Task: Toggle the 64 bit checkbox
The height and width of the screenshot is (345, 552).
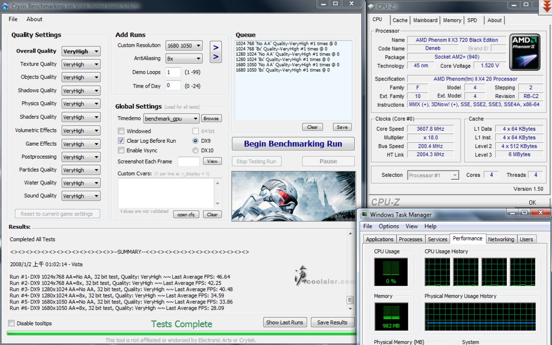Action: pyautogui.click(x=195, y=131)
